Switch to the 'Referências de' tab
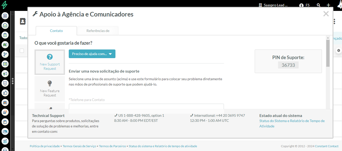This screenshot has width=342, height=151. click(x=98, y=31)
